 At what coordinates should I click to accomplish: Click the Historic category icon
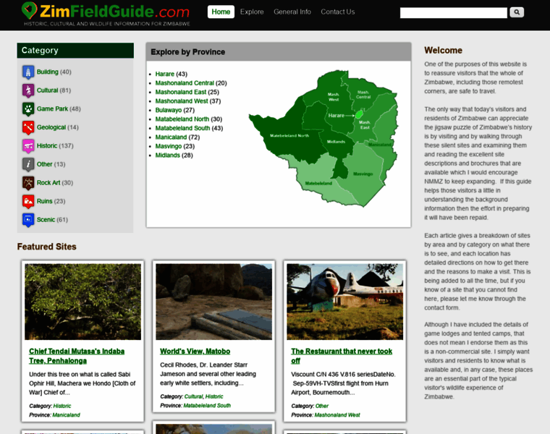(x=28, y=146)
